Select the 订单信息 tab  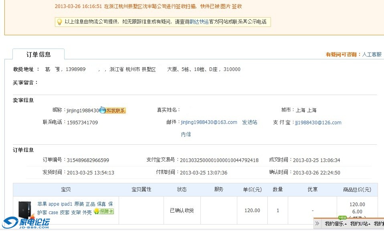tap(38, 55)
